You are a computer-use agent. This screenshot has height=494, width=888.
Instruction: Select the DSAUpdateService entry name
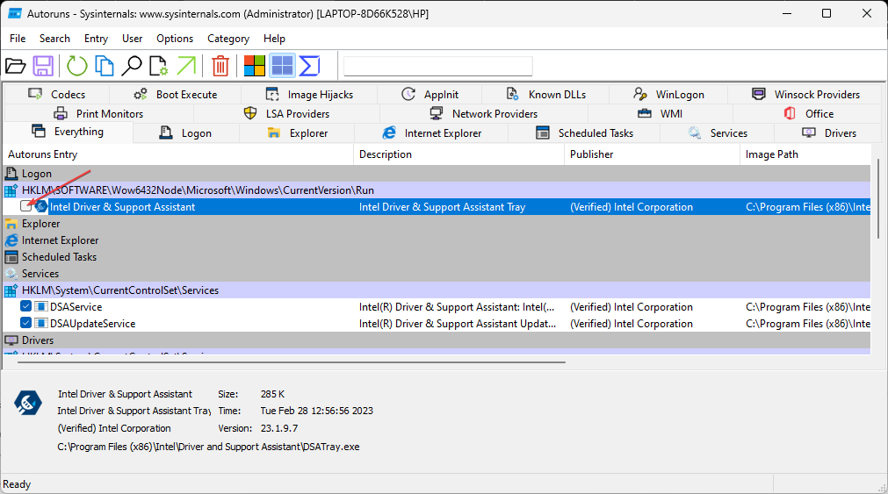[93, 324]
